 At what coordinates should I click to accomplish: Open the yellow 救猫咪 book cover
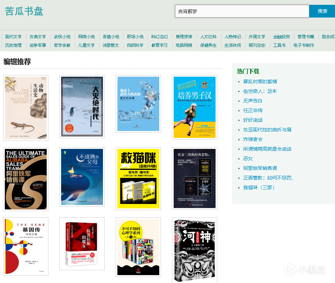click(138, 178)
